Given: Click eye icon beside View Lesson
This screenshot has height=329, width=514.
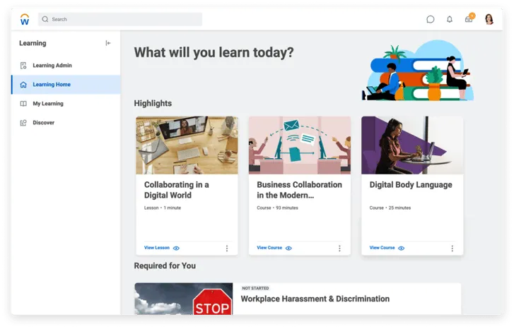Looking at the screenshot, I should point(176,248).
